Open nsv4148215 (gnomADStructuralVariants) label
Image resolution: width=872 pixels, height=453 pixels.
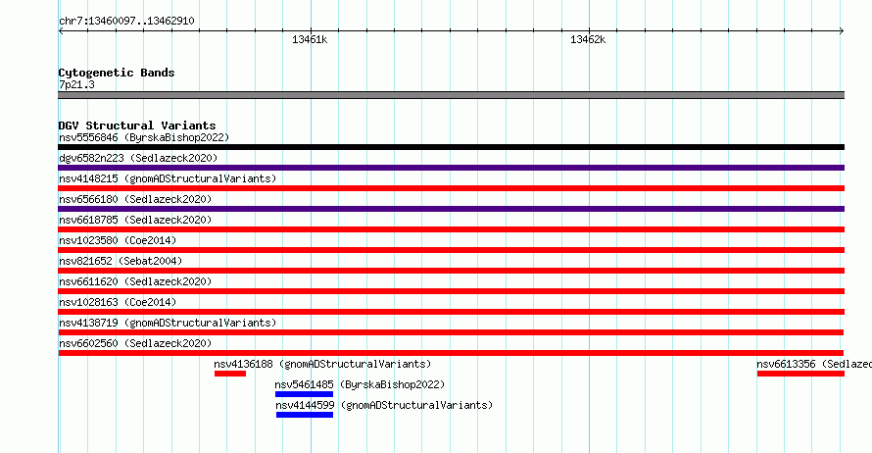click(x=168, y=178)
